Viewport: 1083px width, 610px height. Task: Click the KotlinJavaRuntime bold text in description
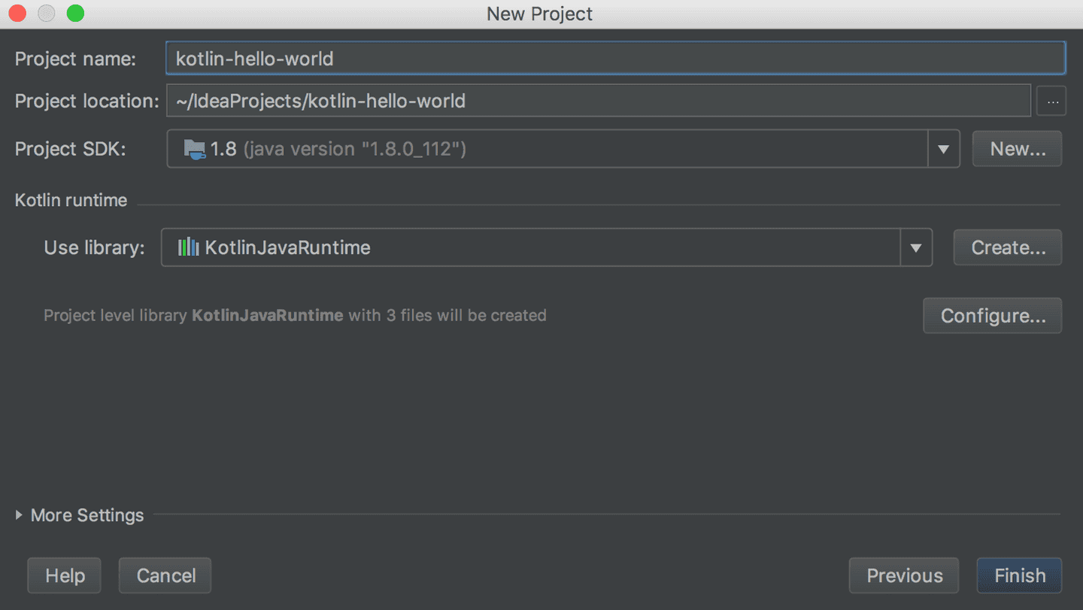pos(267,315)
